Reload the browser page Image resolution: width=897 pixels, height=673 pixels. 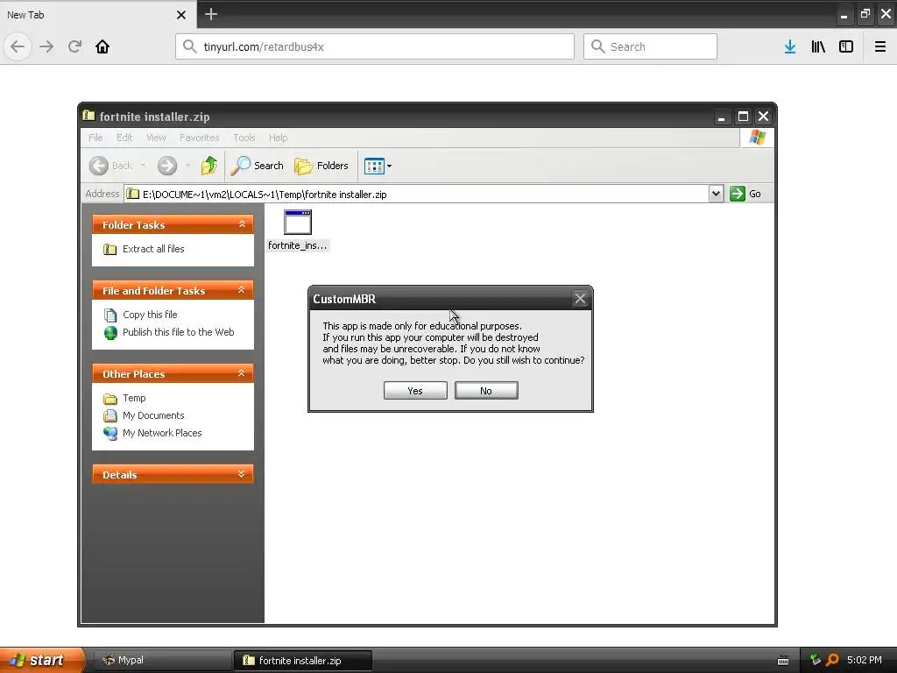(75, 46)
